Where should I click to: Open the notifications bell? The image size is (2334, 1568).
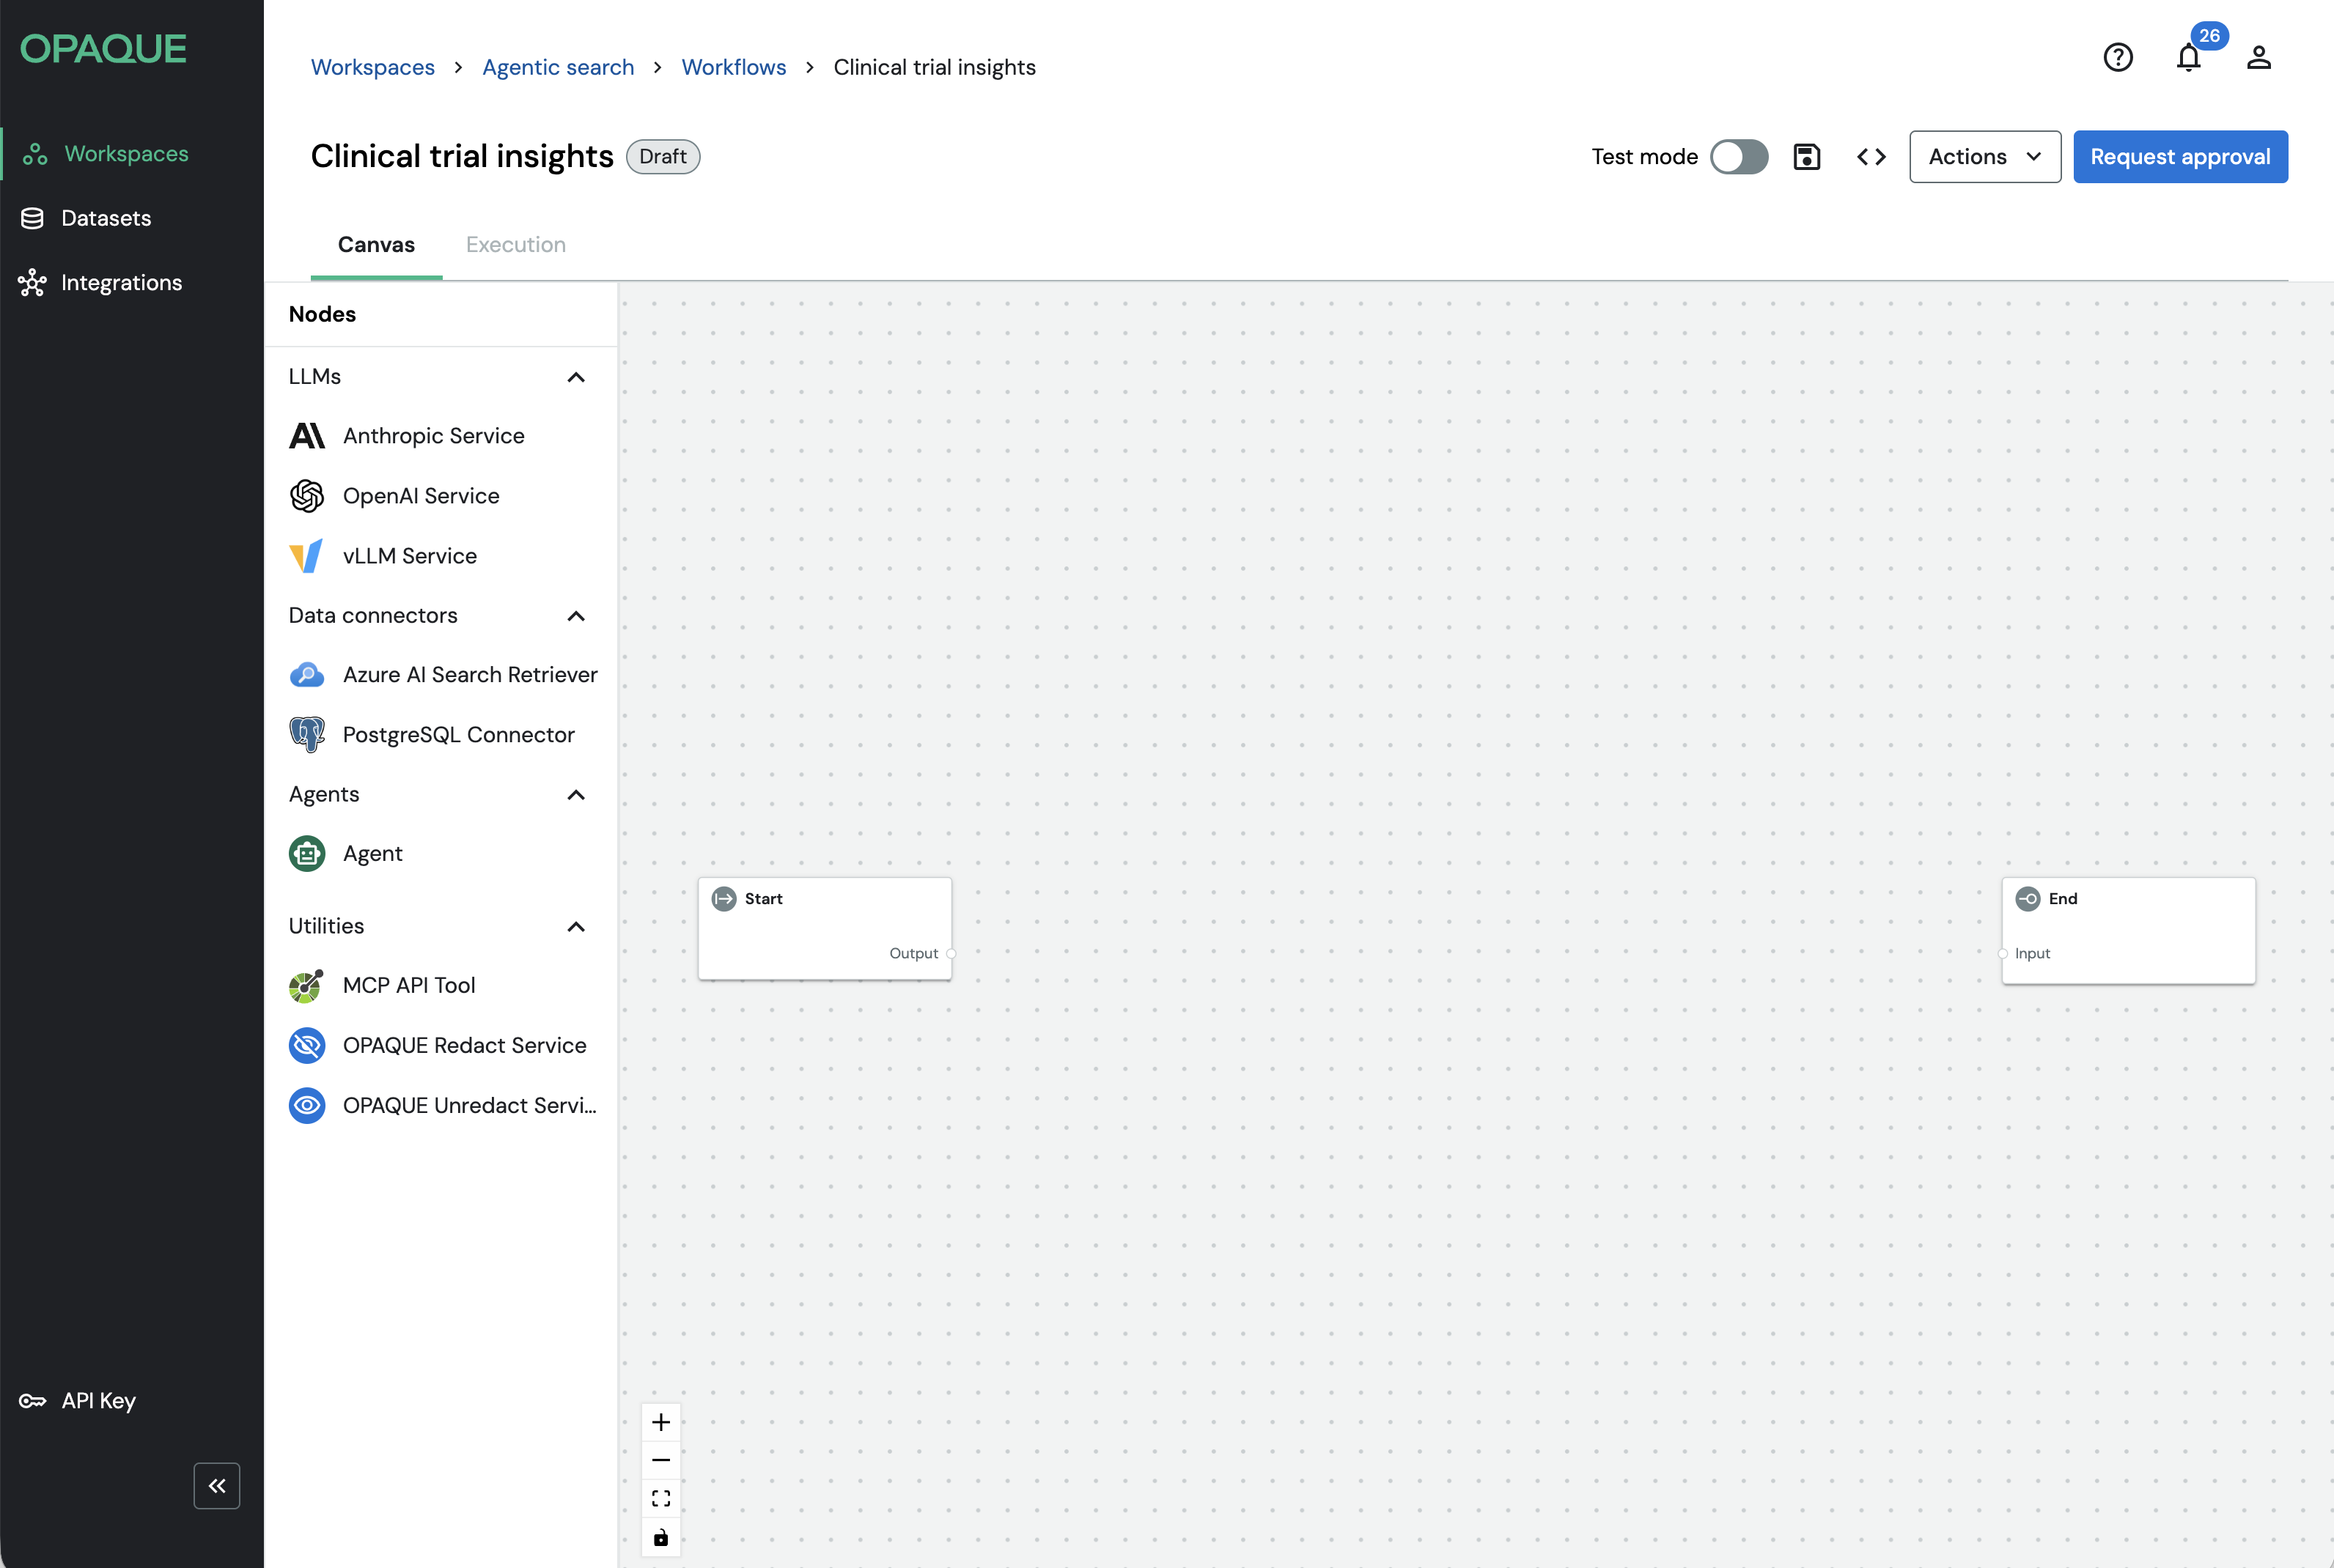(2188, 58)
